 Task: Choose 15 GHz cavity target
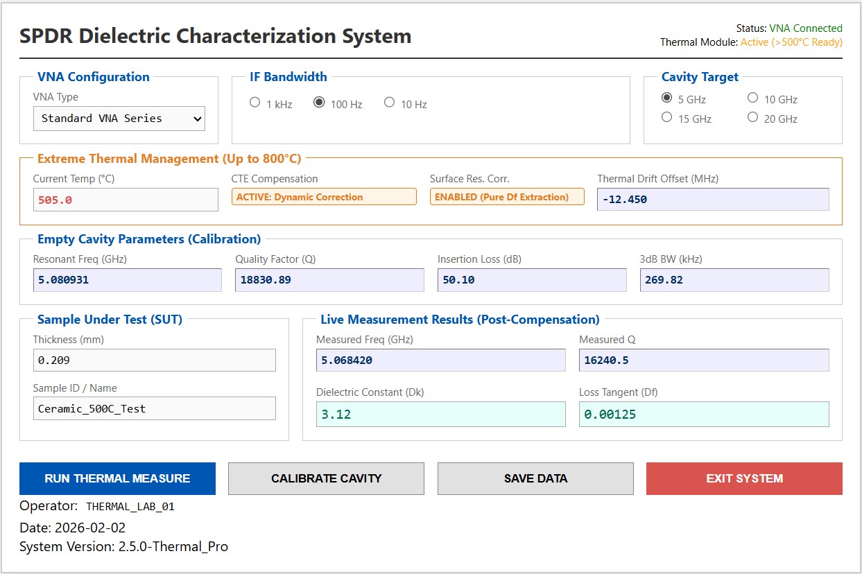tap(666, 118)
